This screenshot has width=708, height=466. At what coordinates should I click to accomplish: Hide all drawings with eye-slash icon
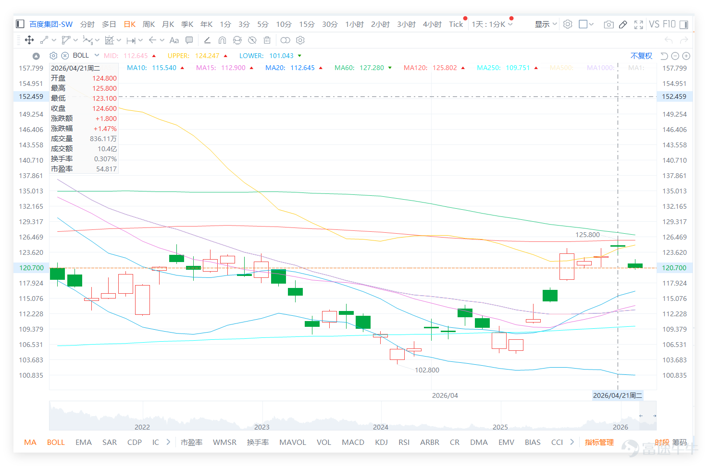click(252, 40)
